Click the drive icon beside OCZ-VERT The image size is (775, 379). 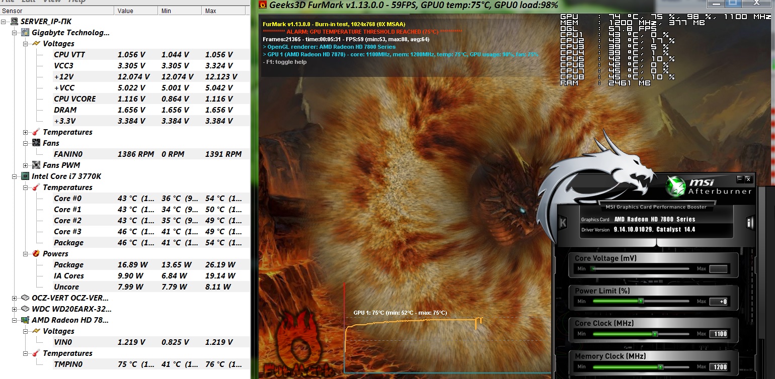(x=26, y=298)
